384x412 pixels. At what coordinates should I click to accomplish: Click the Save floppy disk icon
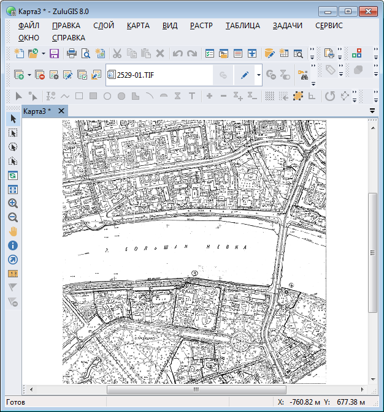pyautogui.click(x=54, y=53)
